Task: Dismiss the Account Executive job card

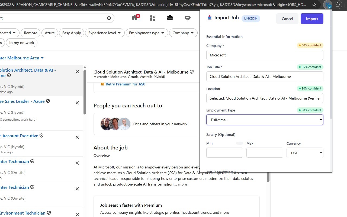Action: (77, 137)
